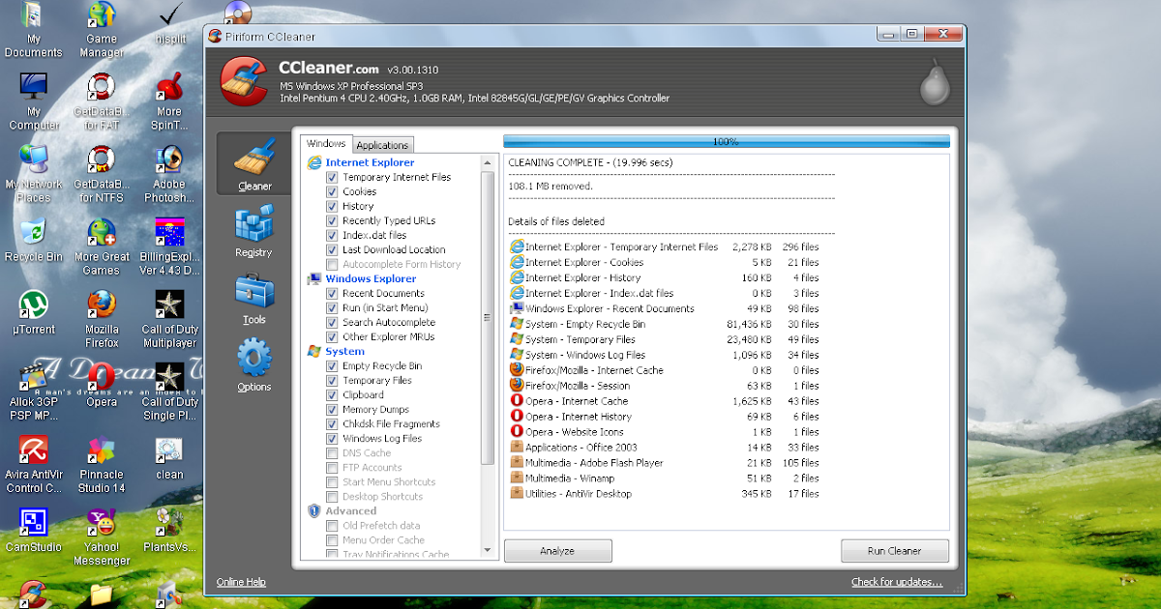Select Call of Duty Single Player shortcut

[169, 391]
